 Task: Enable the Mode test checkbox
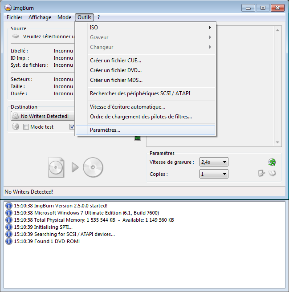click(26, 126)
